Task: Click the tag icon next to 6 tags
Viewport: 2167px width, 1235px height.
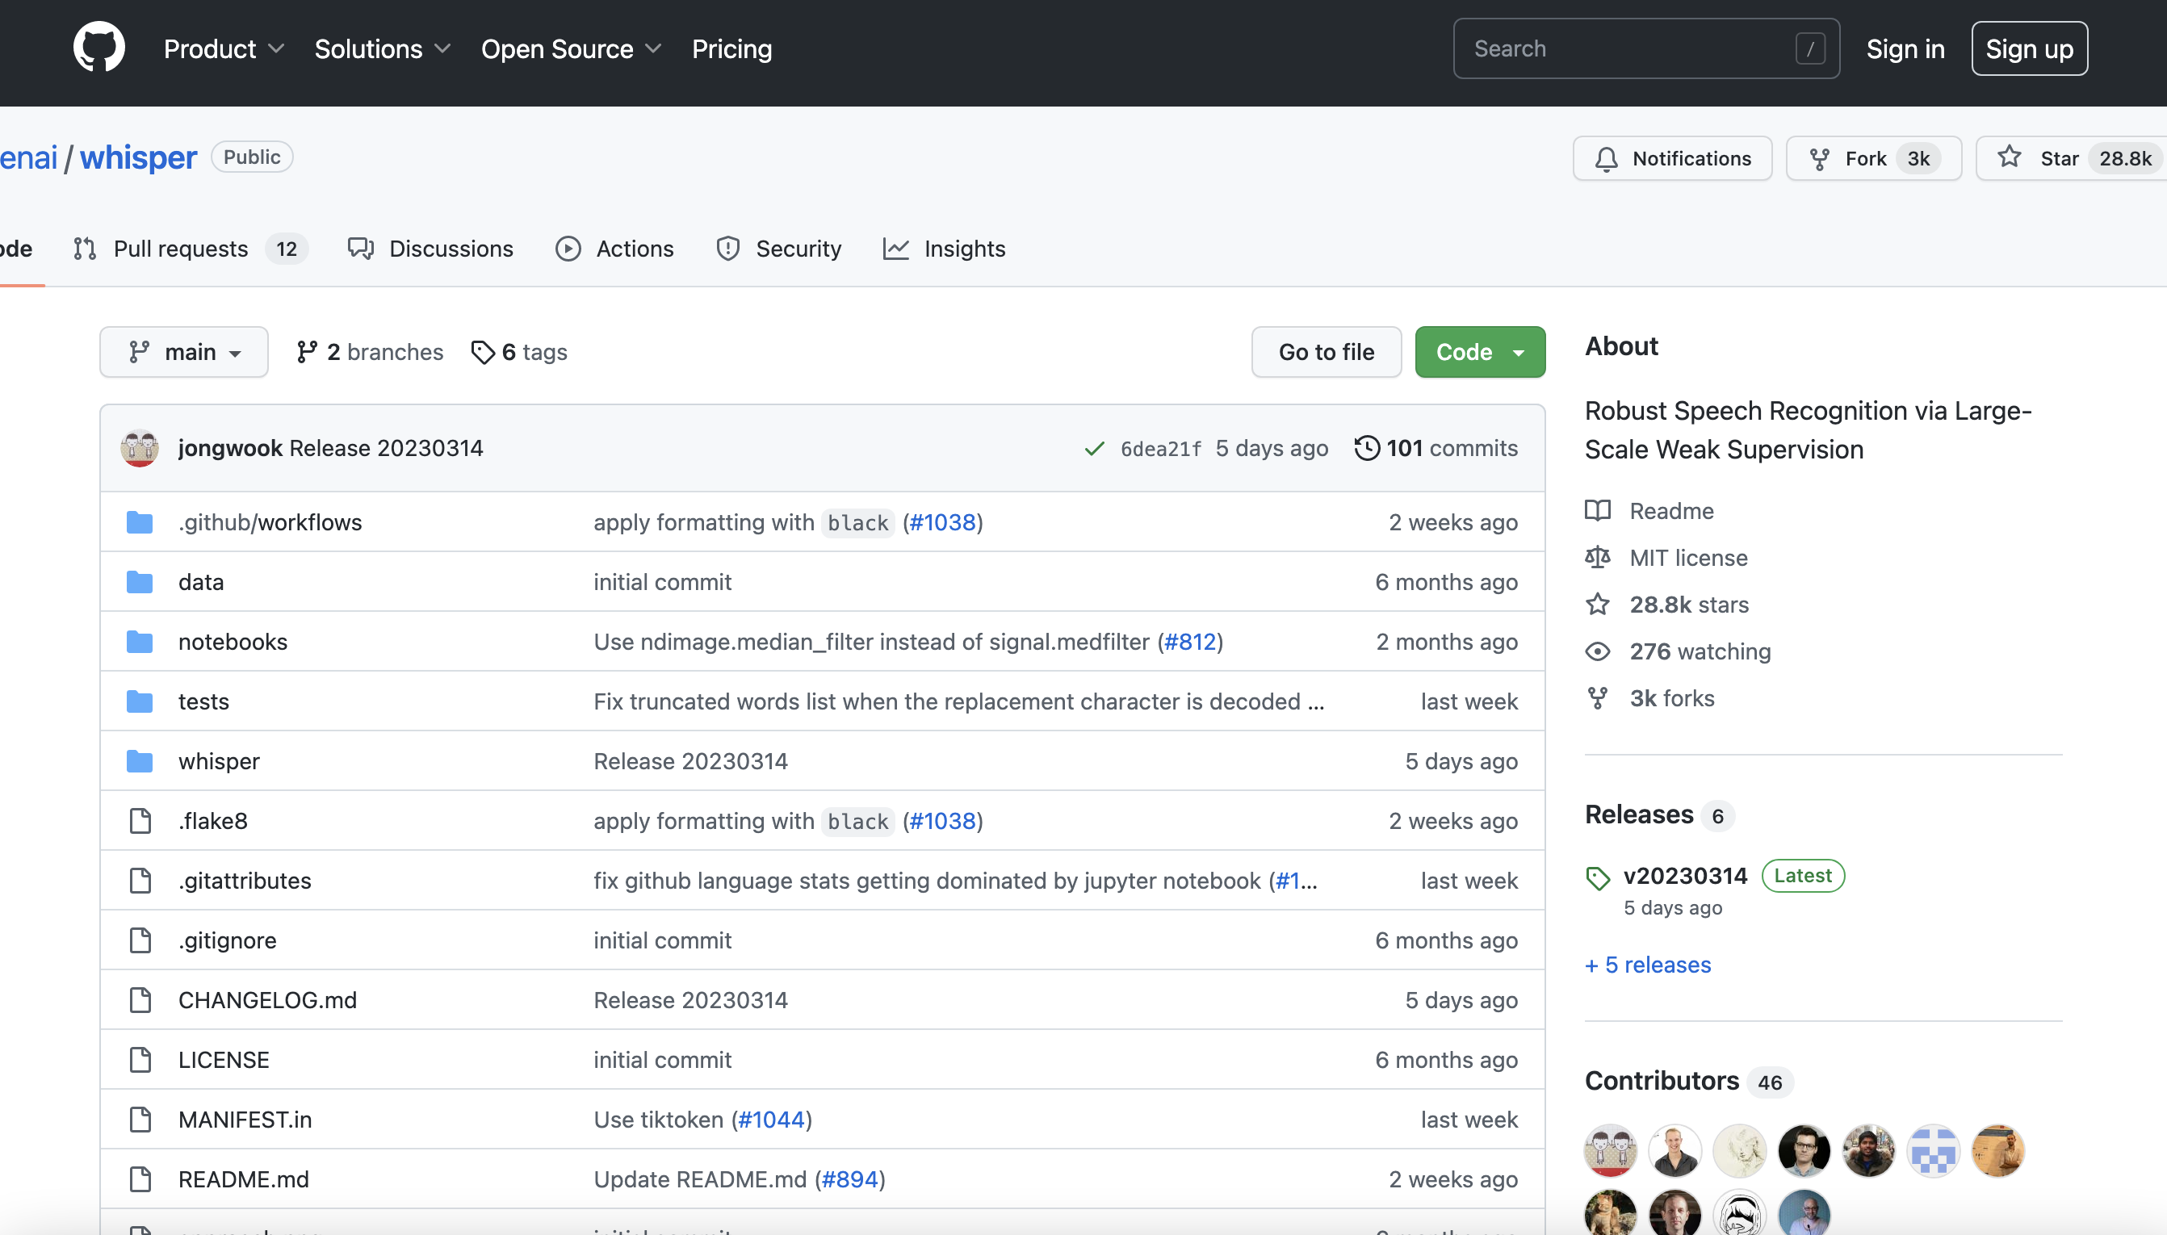Action: (x=484, y=352)
